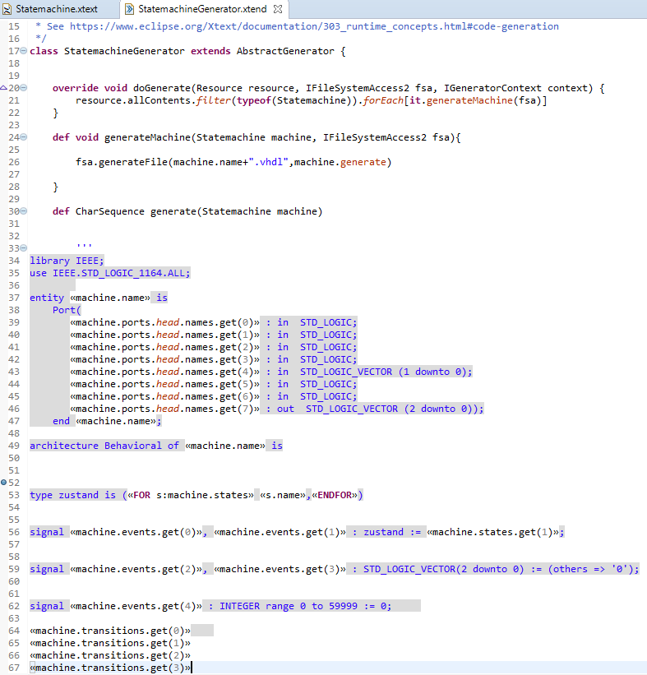Click 'def CharSequence generate' declaration

pos(124,211)
